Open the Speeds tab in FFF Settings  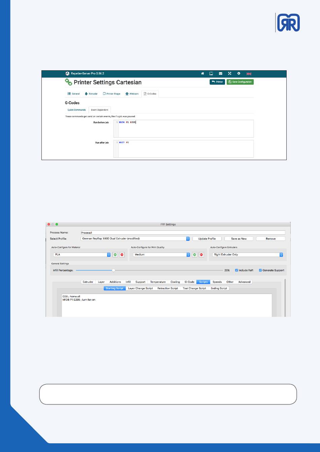(217, 282)
